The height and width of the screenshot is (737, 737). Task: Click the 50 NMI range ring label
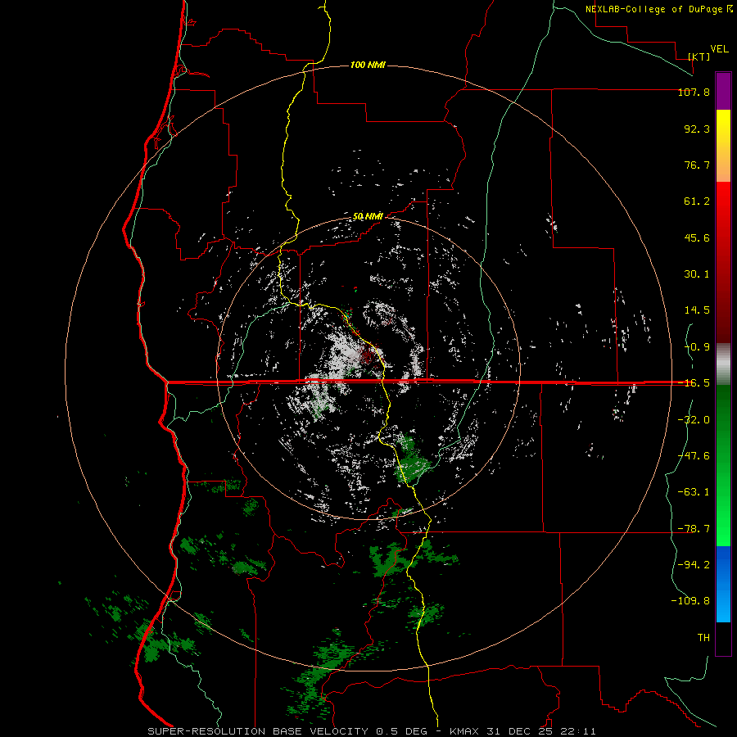pos(368,217)
